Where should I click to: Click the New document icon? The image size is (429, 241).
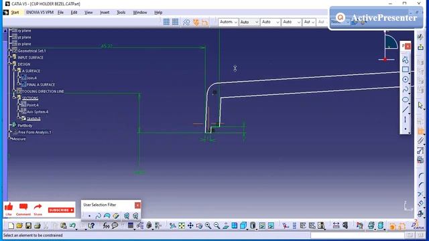[x=11, y=226]
